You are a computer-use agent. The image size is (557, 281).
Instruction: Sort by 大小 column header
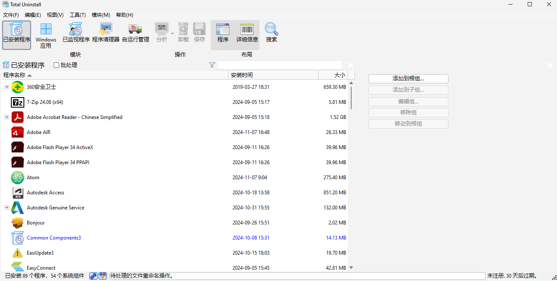tap(333, 75)
